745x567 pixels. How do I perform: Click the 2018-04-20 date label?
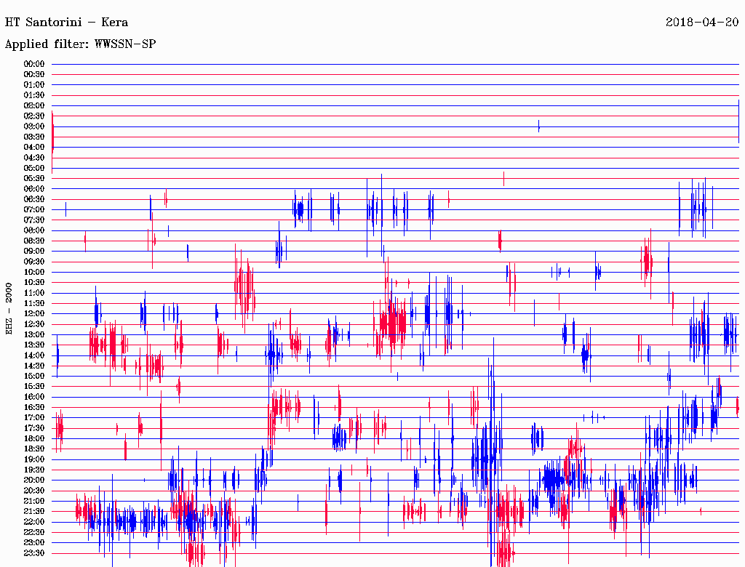coord(701,22)
